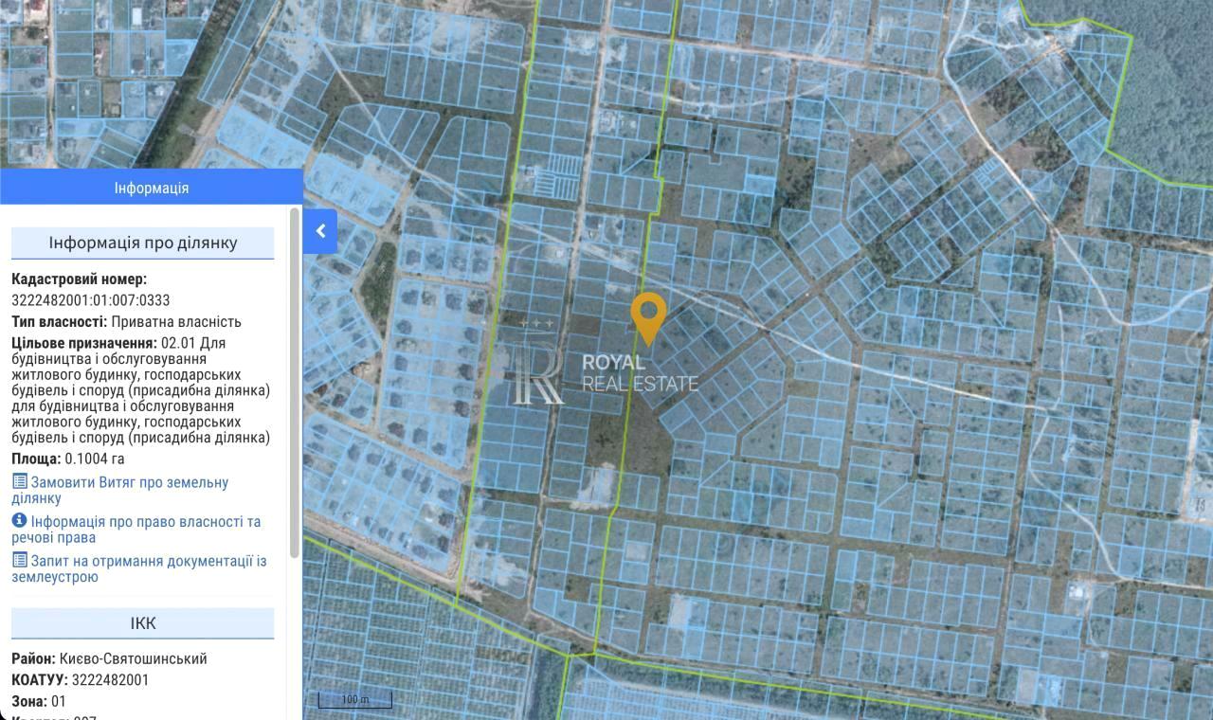Click the Район value Києво-Святошинський
Screen dimensions: 1213x720
tap(133, 658)
